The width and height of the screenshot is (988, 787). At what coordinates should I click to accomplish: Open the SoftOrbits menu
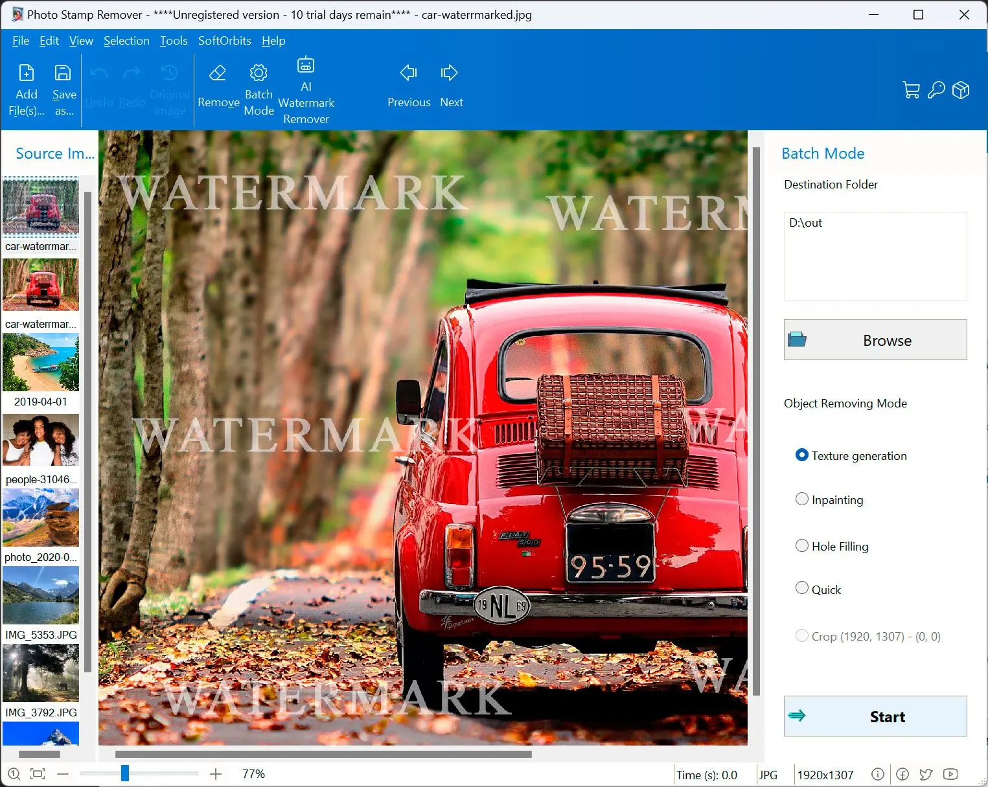224,41
